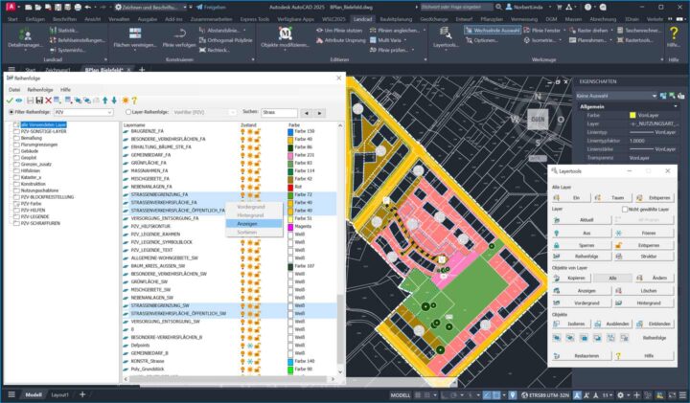Click the first draw-order icon left of Reihenfolge in Layertools
Viewport: 690px width, 403px height.
click(557, 338)
